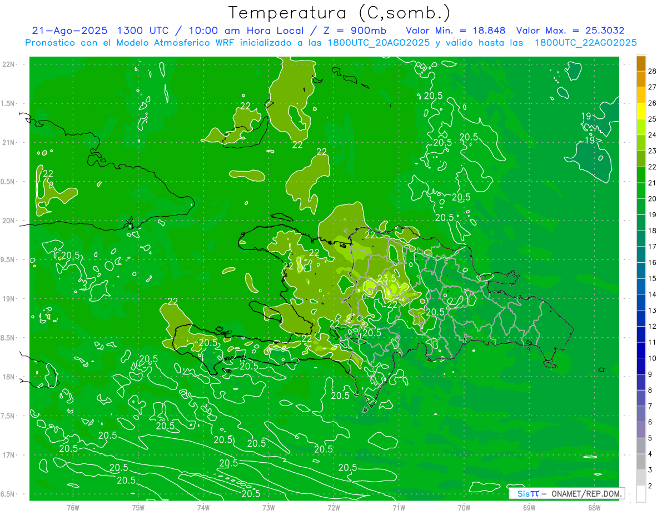The width and height of the screenshot is (667, 515).
Task: Click the teal legend swatch between 16 and 17
Action: pyautogui.click(x=641, y=255)
